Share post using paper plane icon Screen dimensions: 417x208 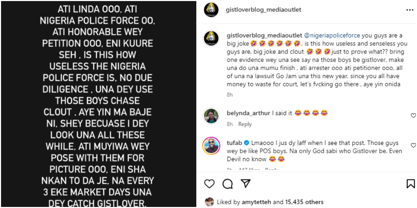click(246, 183)
